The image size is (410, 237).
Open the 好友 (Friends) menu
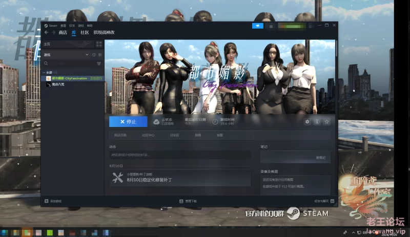click(72, 26)
